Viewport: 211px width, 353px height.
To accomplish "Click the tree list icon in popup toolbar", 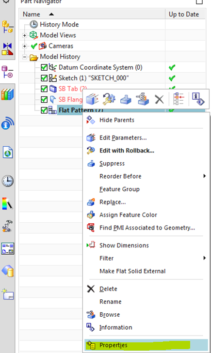I will (179, 99).
